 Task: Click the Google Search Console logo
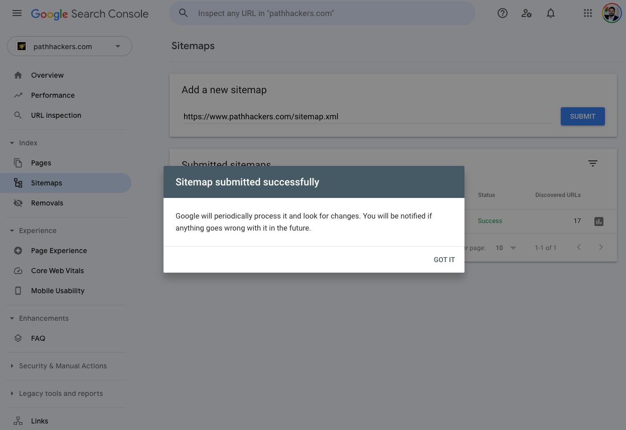(x=90, y=14)
